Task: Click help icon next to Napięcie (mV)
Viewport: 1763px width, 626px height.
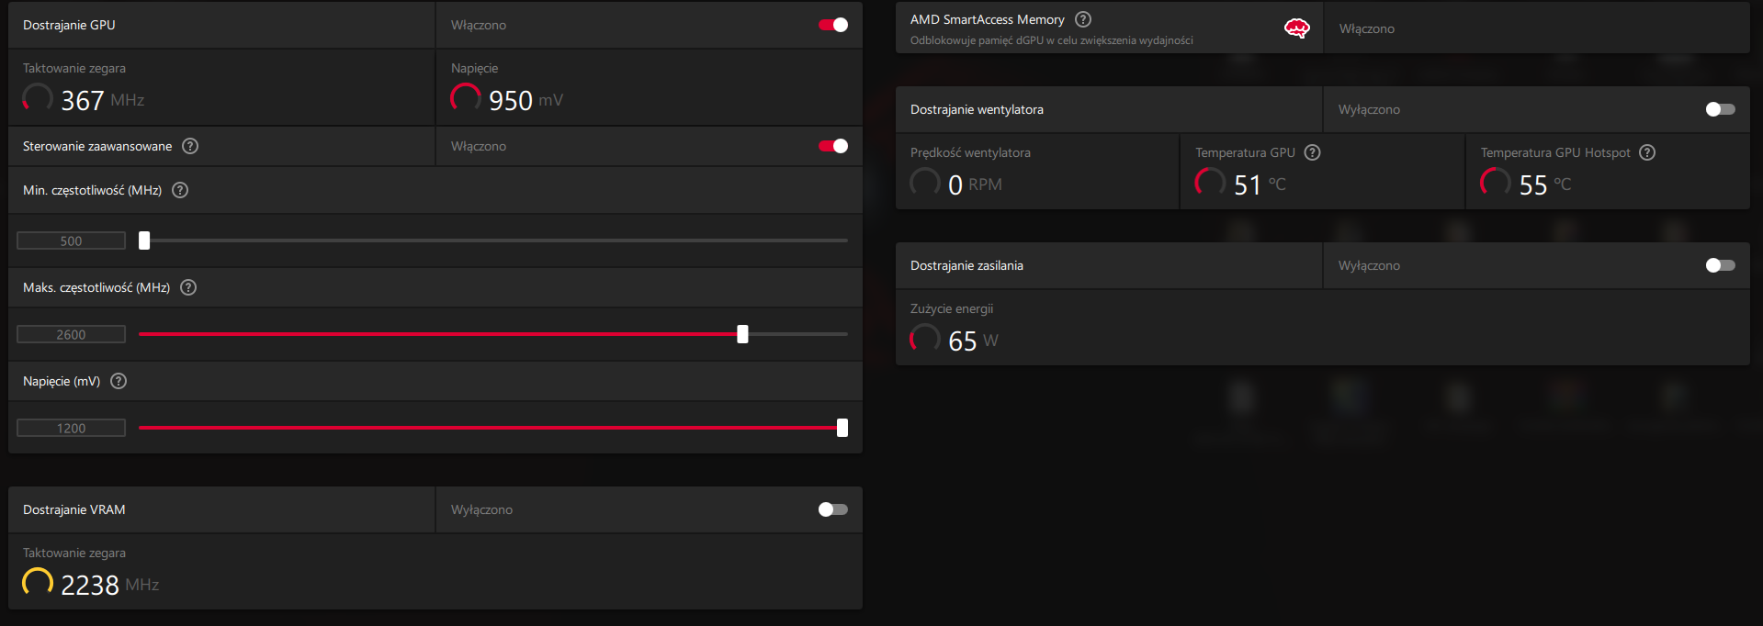Action: (119, 381)
